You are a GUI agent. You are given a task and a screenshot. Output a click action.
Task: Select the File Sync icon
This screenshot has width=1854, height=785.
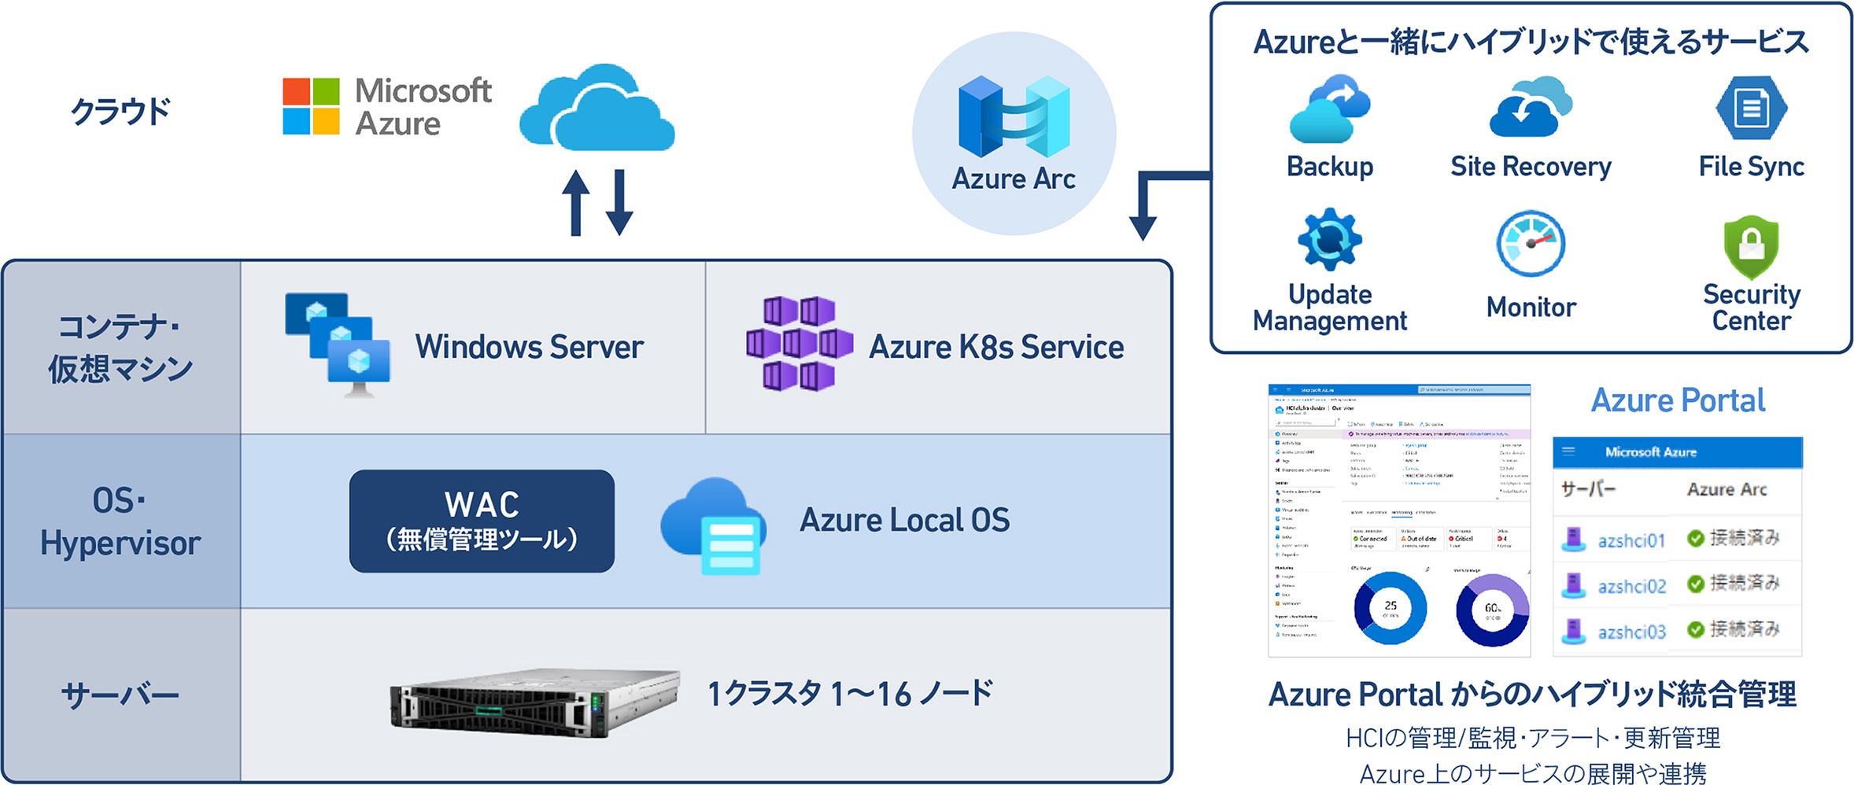coord(1750,109)
